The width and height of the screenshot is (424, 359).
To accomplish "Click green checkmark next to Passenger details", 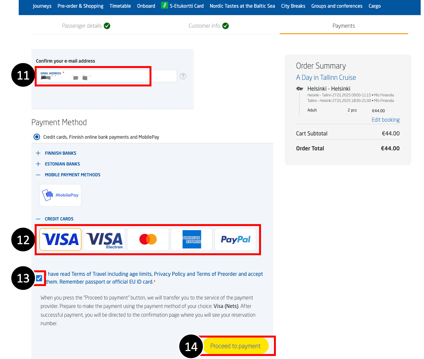I will (x=107, y=26).
